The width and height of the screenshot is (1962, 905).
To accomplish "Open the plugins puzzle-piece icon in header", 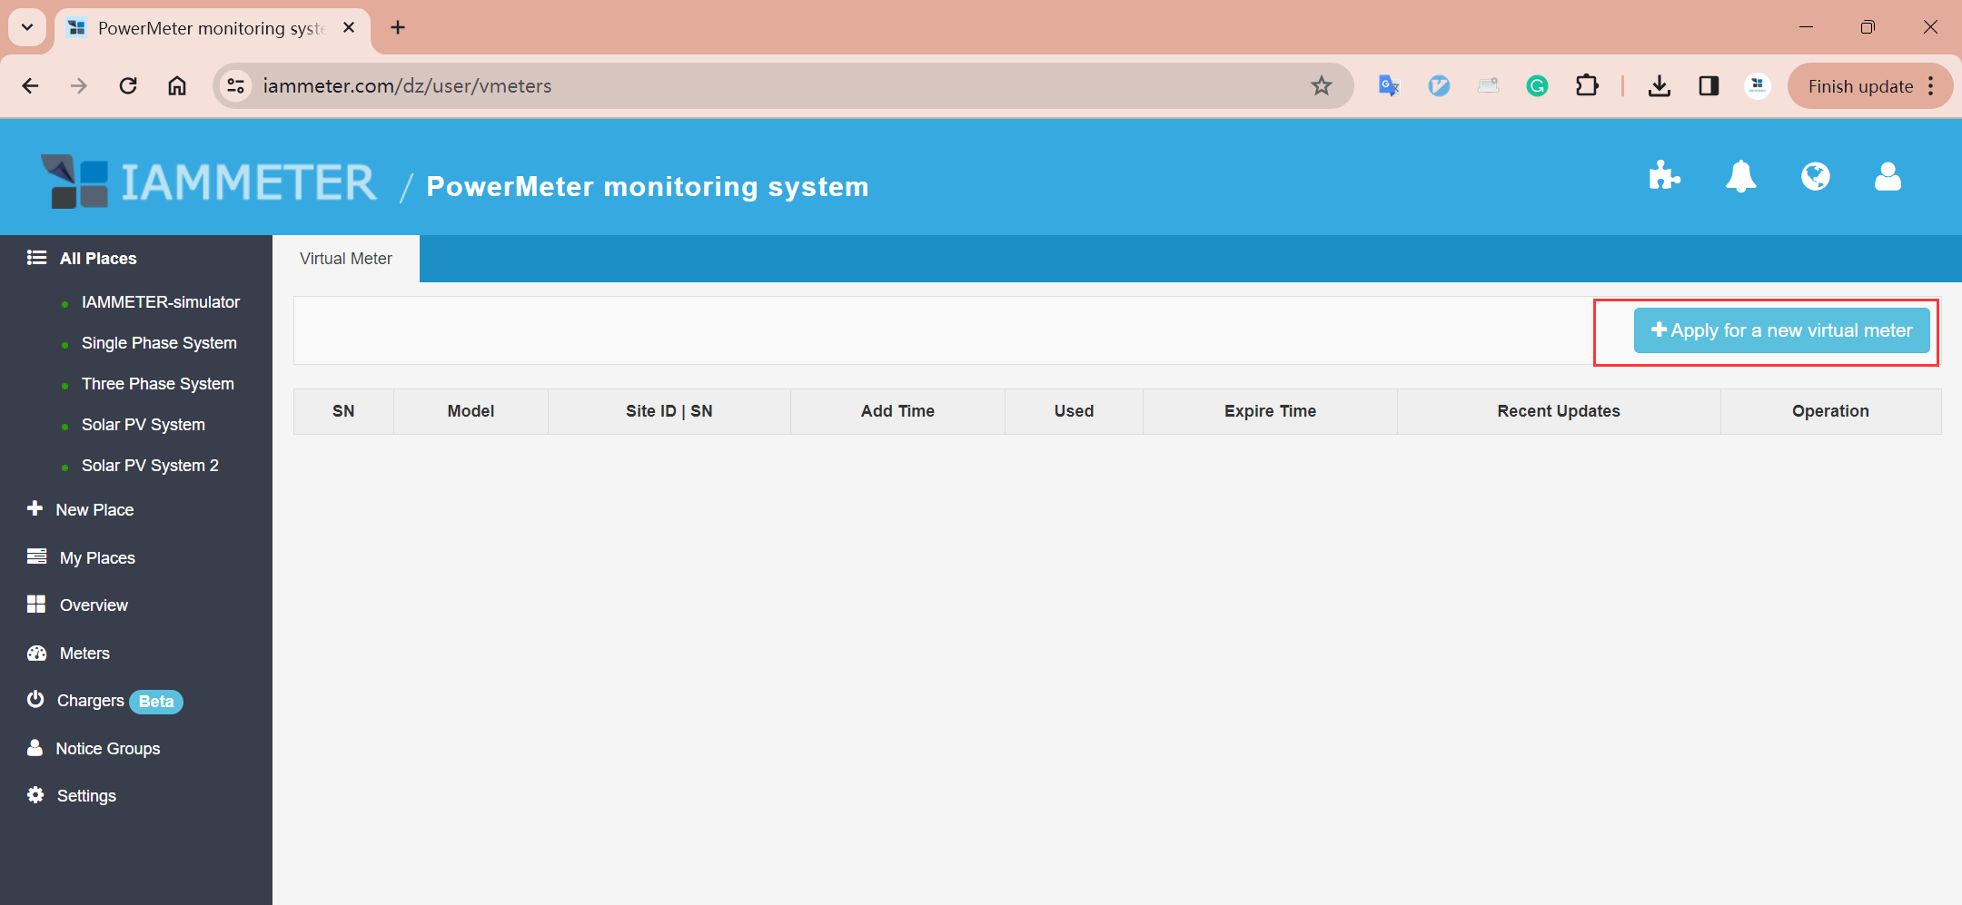I will pos(1664,176).
